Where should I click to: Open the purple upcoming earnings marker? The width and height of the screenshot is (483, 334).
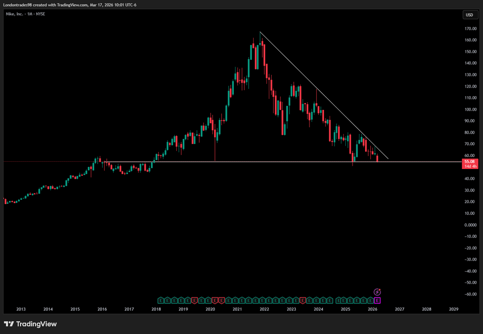tap(377, 300)
